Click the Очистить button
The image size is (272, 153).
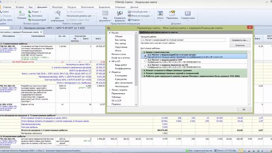tap(240, 45)
